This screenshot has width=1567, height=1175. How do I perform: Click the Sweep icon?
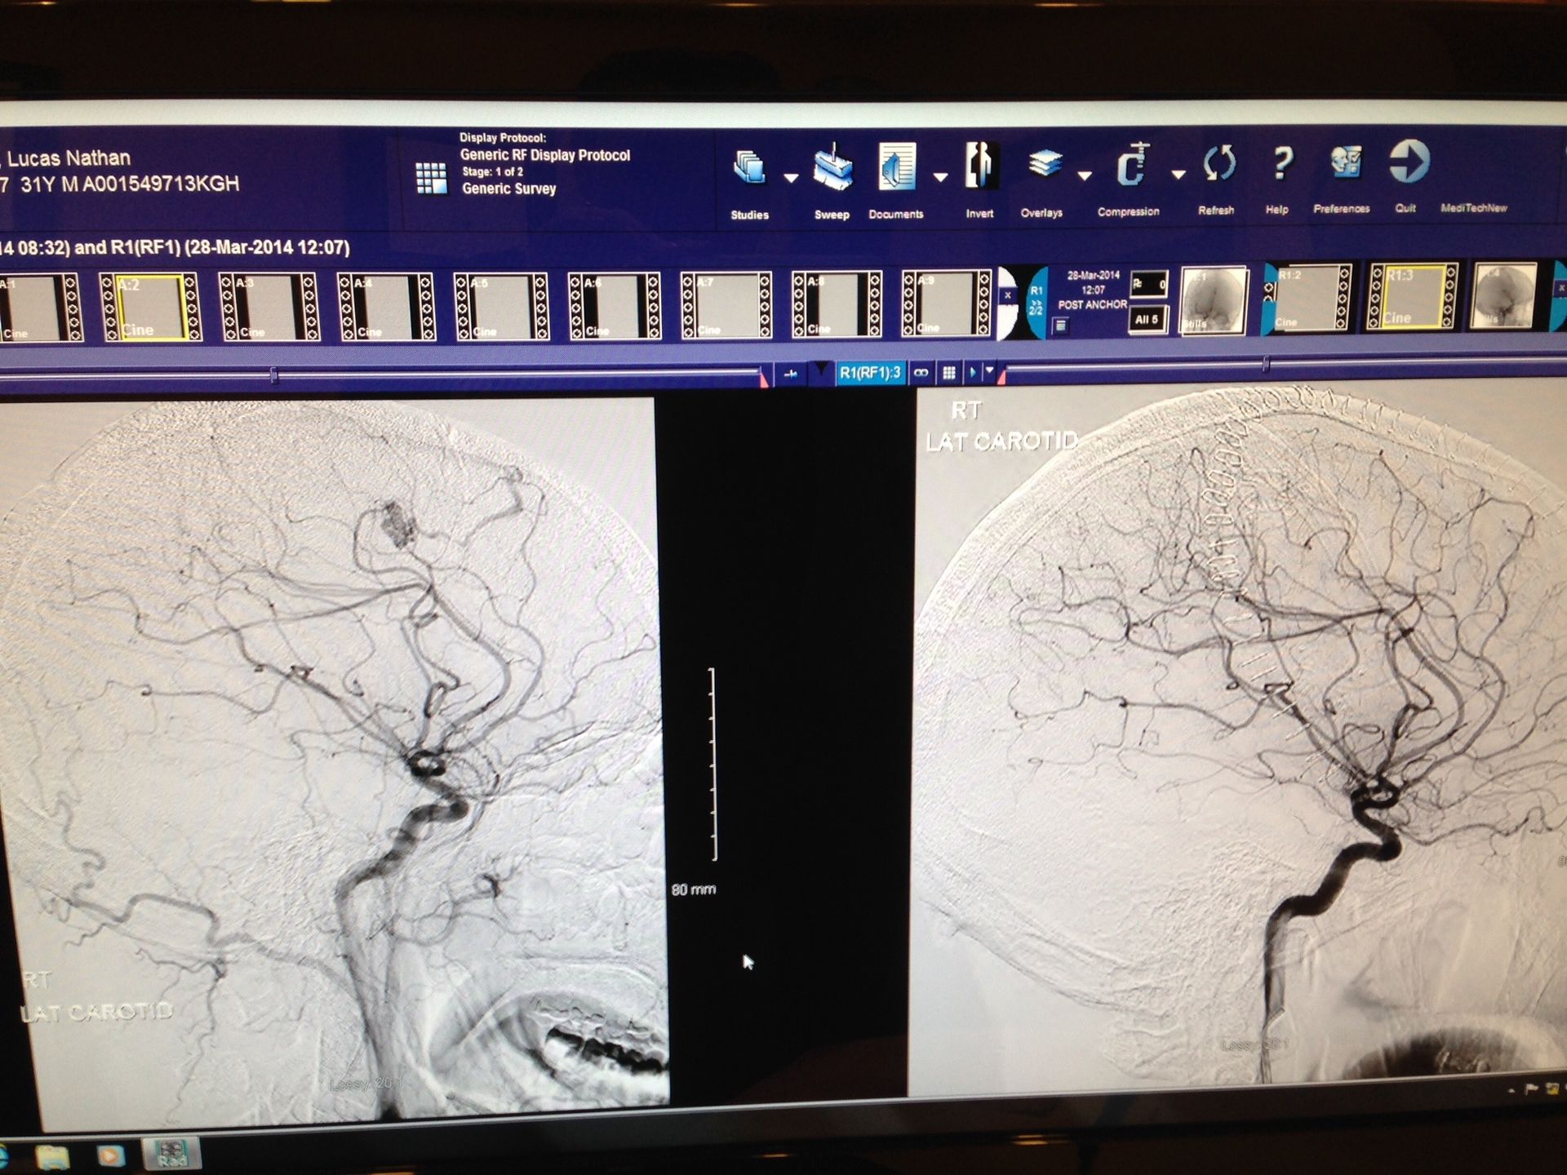pos(832,167)
